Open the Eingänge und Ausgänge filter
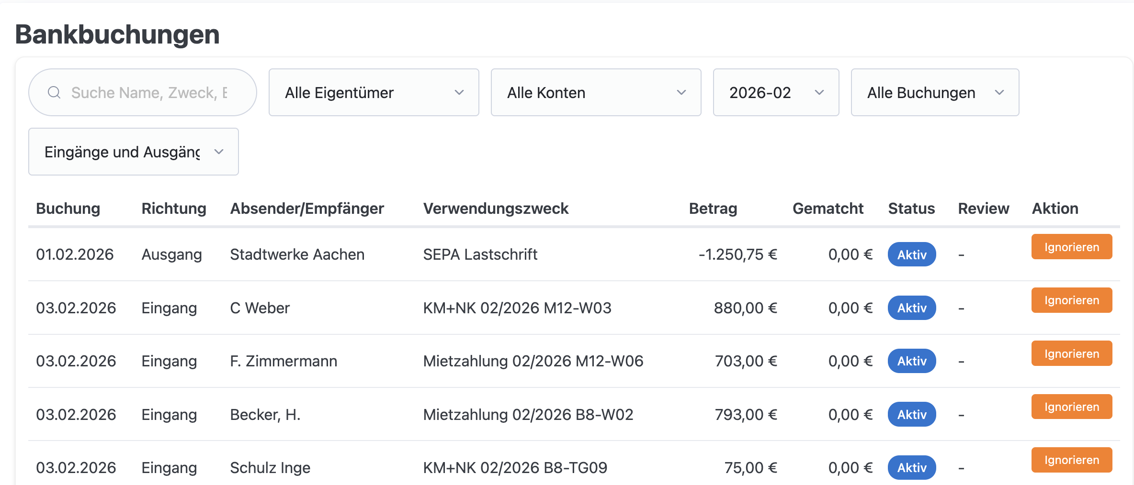1134x485 pixels. coord(133,152)
